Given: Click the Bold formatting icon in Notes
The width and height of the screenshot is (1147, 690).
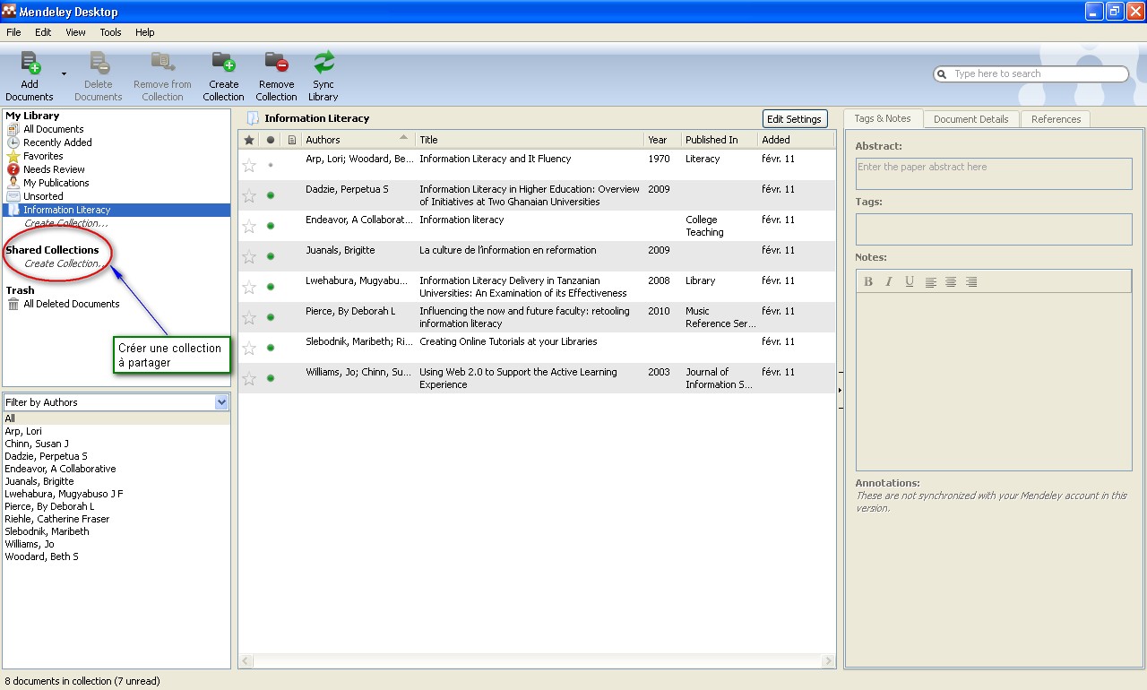Looking at the screenshot, I should 868,281.
